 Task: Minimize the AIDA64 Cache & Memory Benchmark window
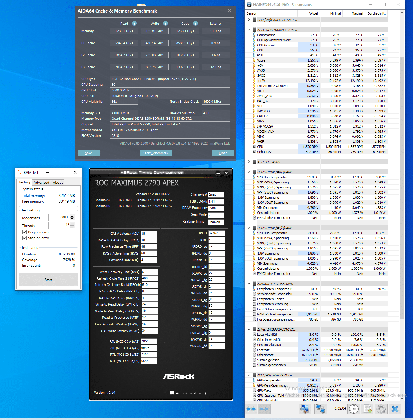(216, 10)
